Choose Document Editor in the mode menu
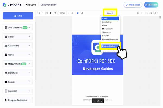The width and height of the screenshot is (163, 108). [x=110, y=46]
